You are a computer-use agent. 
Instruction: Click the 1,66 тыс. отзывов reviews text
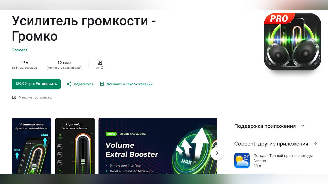point(24,68)
